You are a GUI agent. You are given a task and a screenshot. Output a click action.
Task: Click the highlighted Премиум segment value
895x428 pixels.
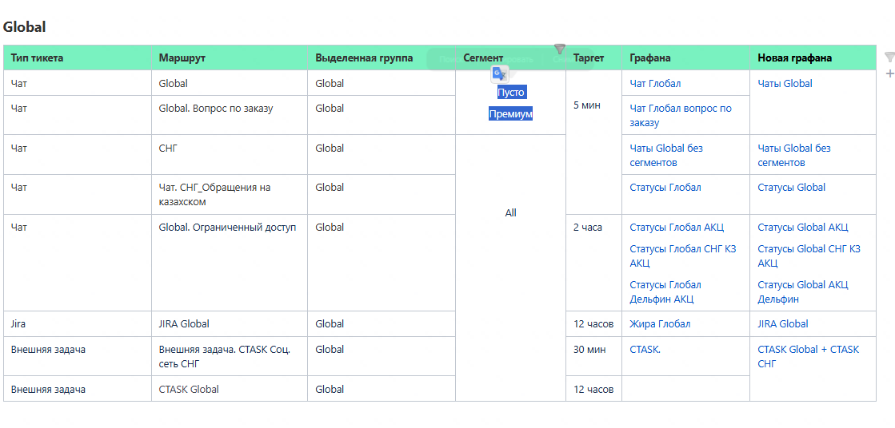pyautogui.click(x=511, y=114)
